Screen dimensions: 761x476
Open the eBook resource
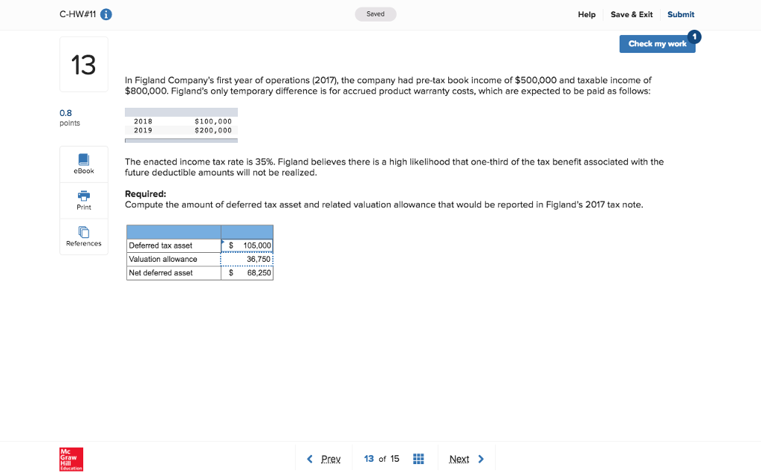pyautogui.click(x=83, y=164)
